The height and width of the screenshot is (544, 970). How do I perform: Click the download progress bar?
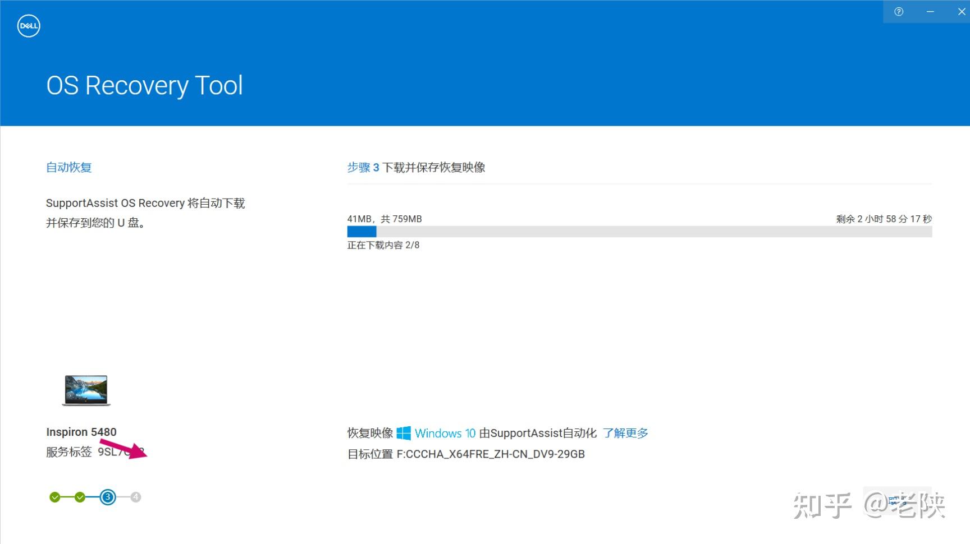[x=639, y=232]
